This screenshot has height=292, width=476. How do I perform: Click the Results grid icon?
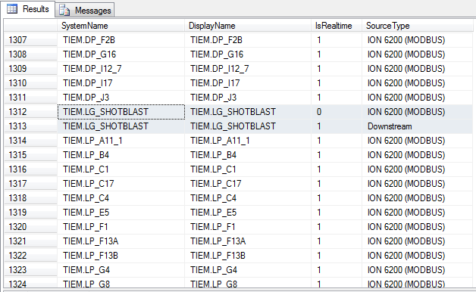(x=12, y=9)
